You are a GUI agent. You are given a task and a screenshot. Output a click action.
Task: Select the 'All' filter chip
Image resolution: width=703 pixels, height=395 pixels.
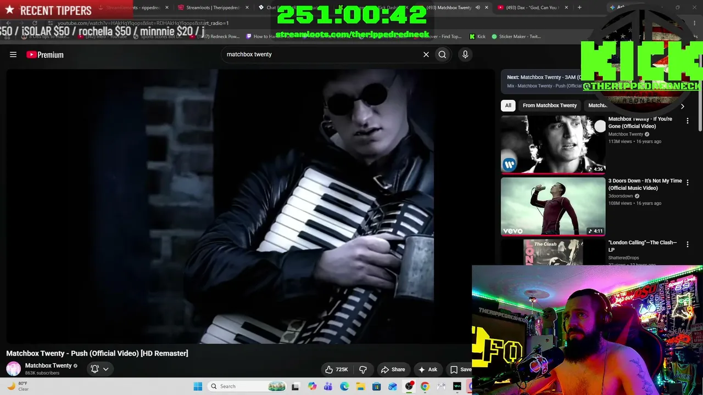(508, 105)
